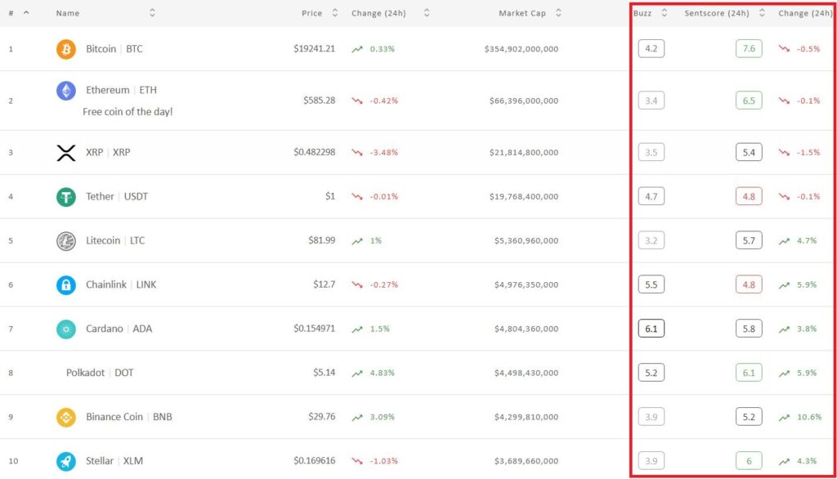Click Bitcoin's $19241.21 price value
The width and height of the screenshot is (837, 479).
(314, 49)
